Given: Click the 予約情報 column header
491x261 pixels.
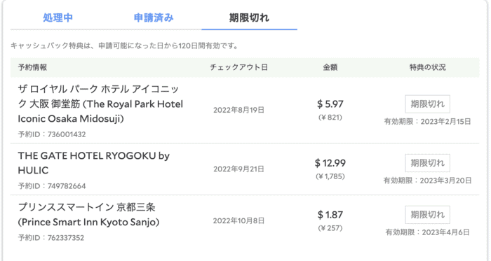Looking at the screenshot, I should pos(32,67).
